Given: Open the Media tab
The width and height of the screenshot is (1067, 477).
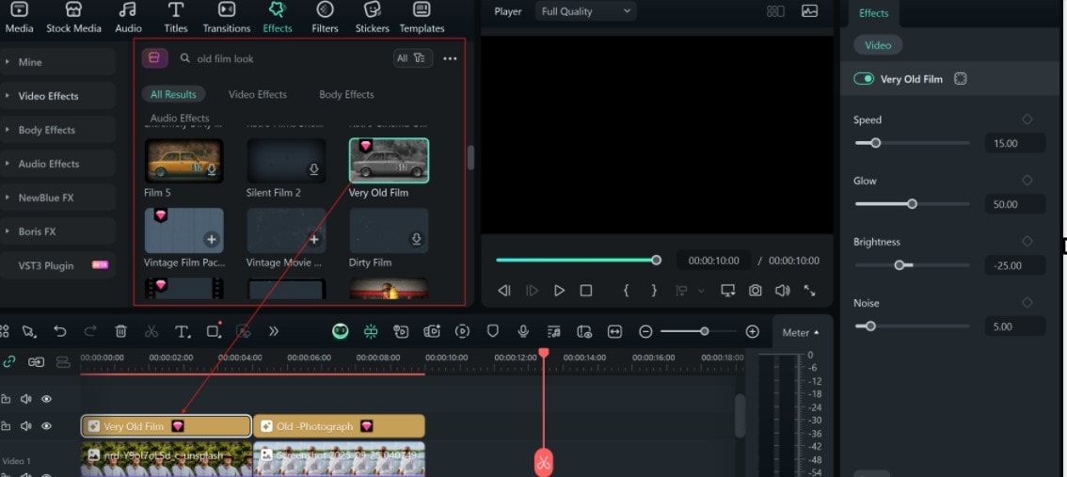Looking at the screenshot, I should tap(19, 18).
